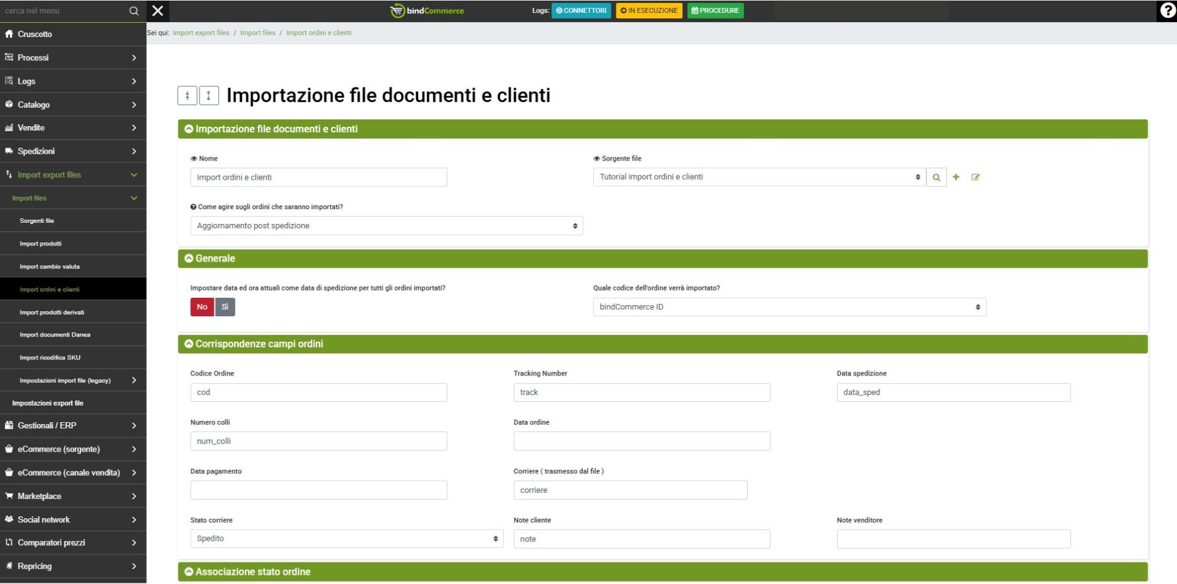Select Sì for current date as shipping date
Viewport: 1177px width, 584px height.
click(x=225, y=307)
